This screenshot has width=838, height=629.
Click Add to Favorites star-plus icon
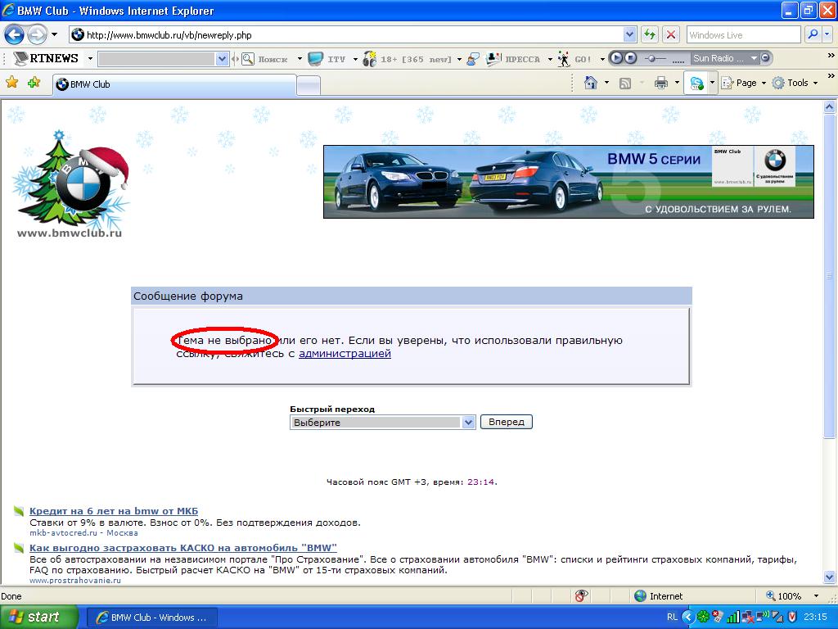pos(34,83)
